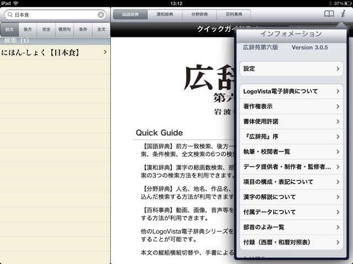This screenshot has width=353, height=264.
Task: Open 著作権表示 entry
Action: [291, 106]
